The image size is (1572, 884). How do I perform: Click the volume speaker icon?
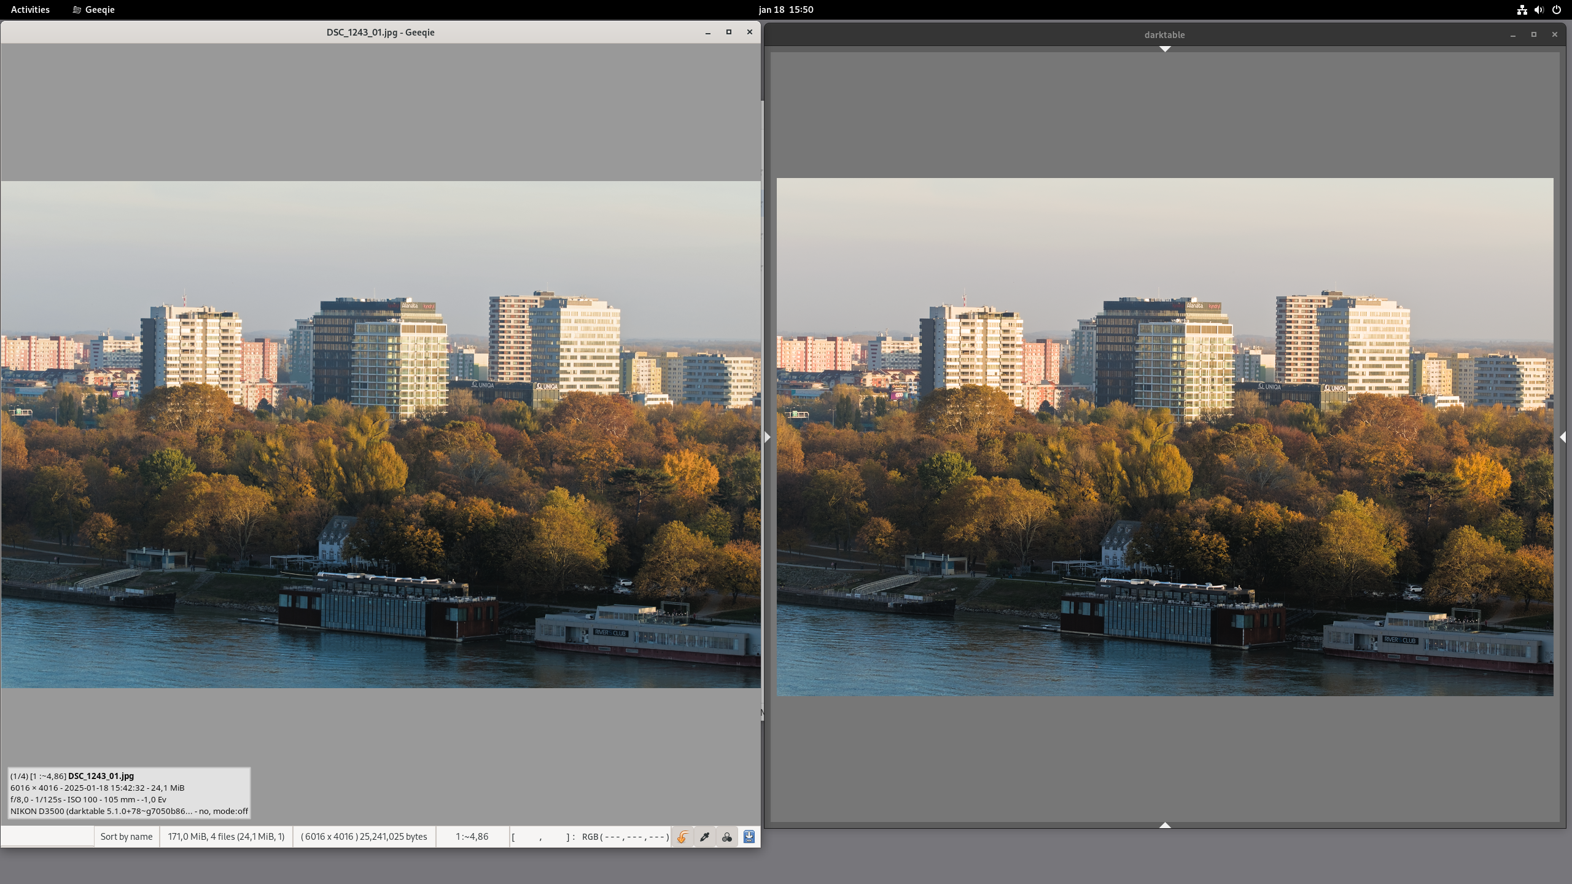(1539, 10)
